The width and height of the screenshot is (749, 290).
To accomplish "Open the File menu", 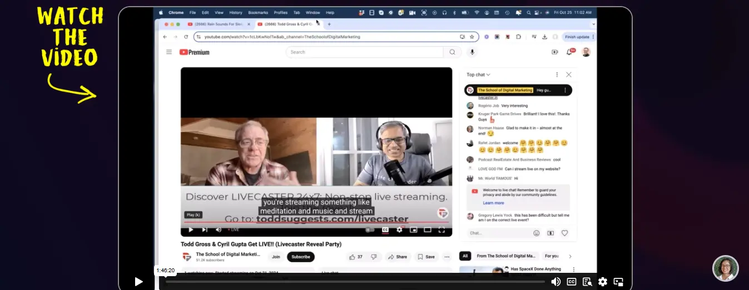I will pos(192,12).
